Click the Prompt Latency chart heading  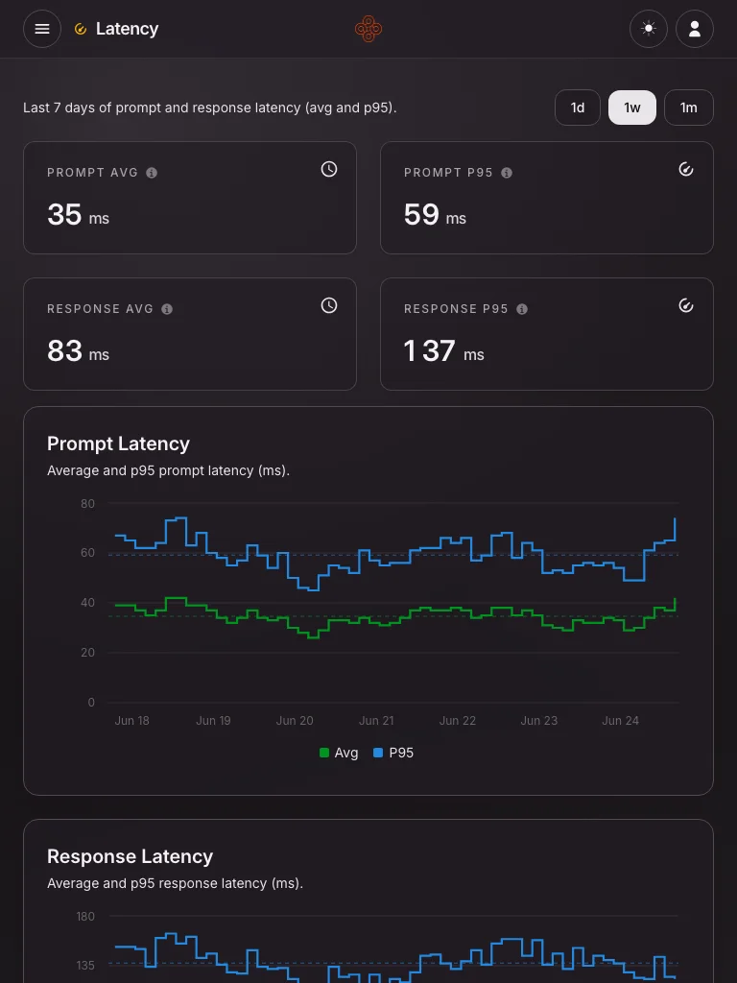pos(118,444)
